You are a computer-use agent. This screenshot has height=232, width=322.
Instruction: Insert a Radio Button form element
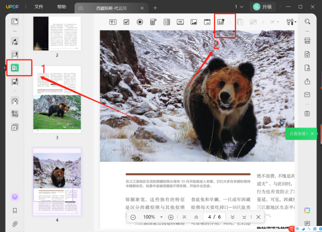pos(140,22)
